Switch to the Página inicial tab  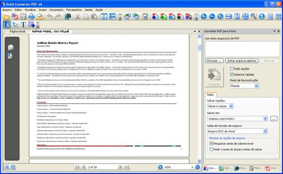(17, 31)
